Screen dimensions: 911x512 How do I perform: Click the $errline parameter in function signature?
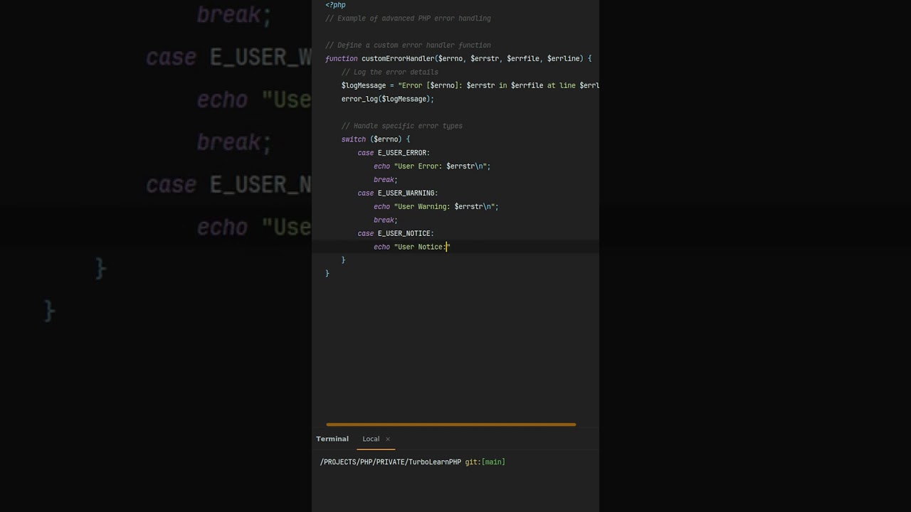(x=563, y=58)
